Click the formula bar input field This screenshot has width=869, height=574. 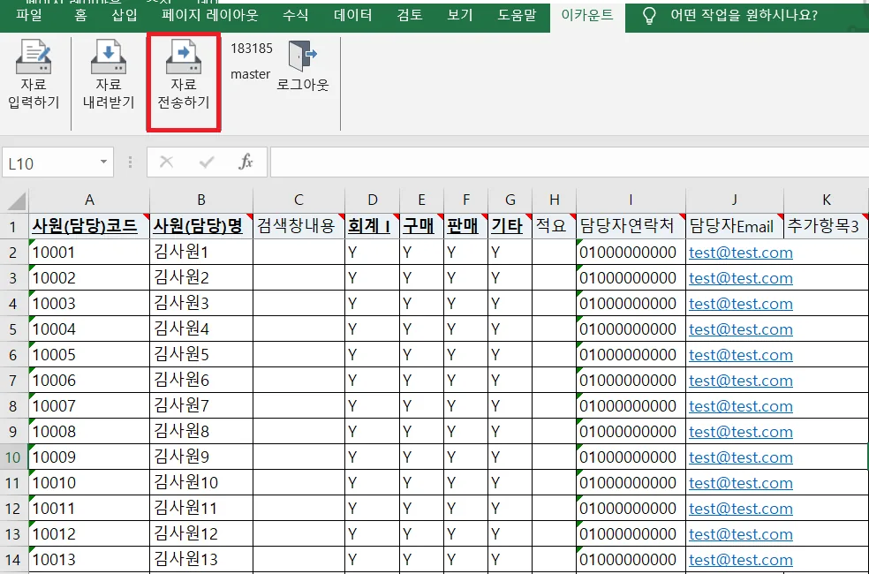569,162
